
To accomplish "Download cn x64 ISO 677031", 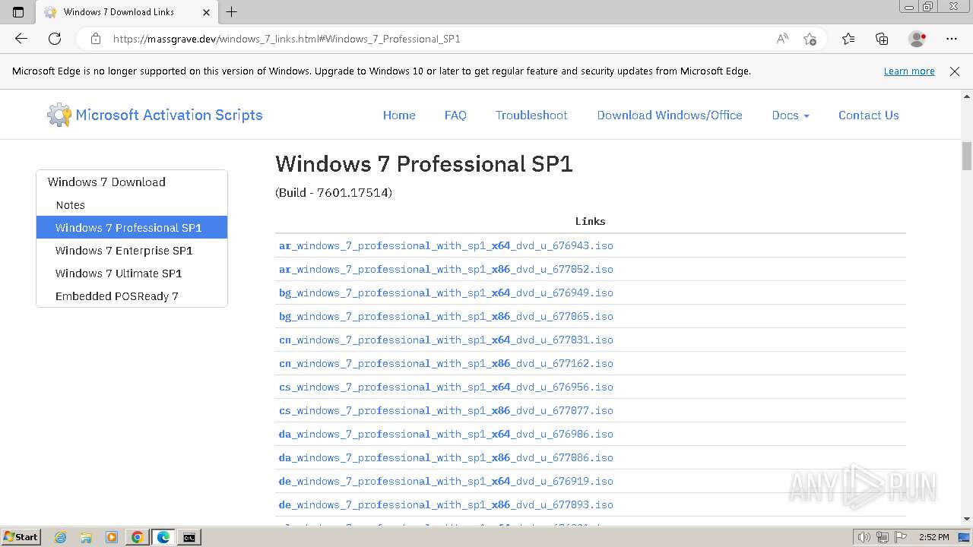I will pyautogui.click(x=446, y=340).
